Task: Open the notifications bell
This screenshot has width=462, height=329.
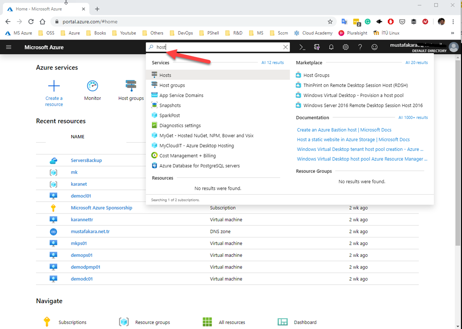Action: 331,47
